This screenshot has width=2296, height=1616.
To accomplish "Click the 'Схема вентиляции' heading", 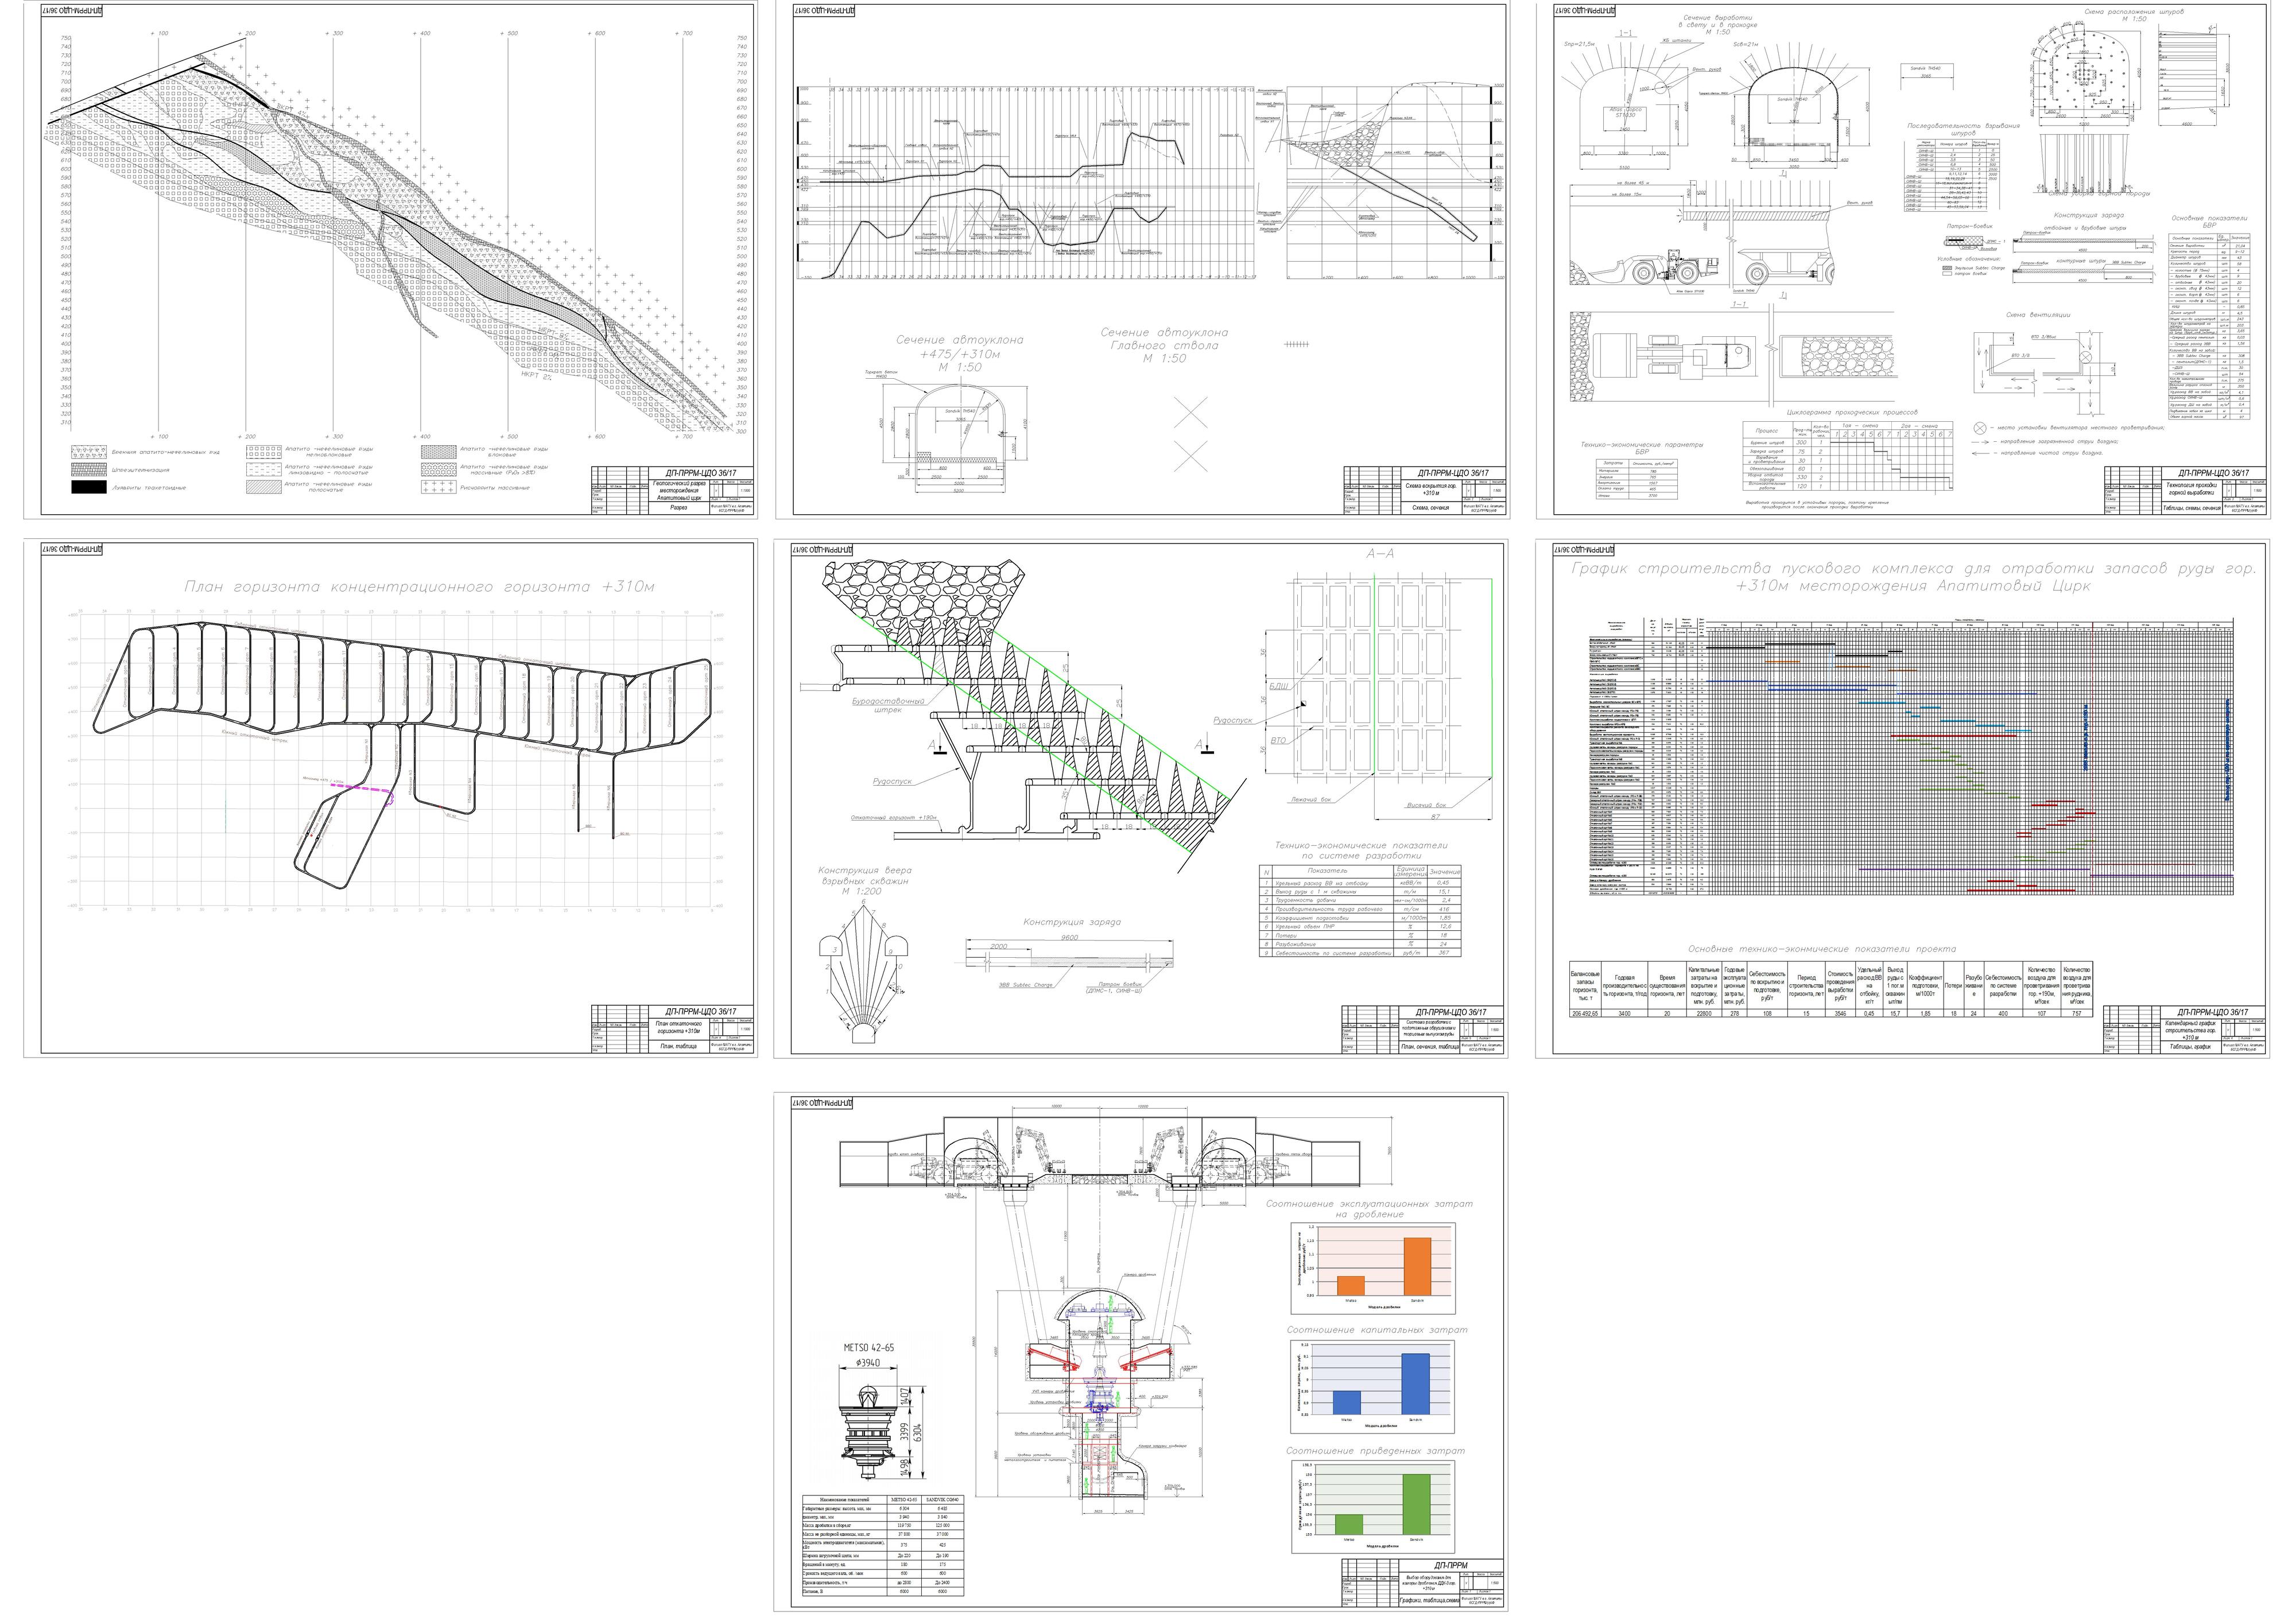I will point(2037,315).
